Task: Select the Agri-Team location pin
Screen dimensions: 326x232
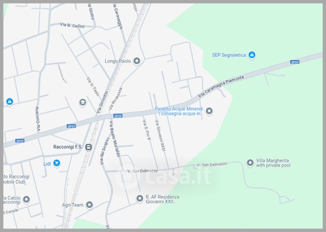Action: (89, 205)
